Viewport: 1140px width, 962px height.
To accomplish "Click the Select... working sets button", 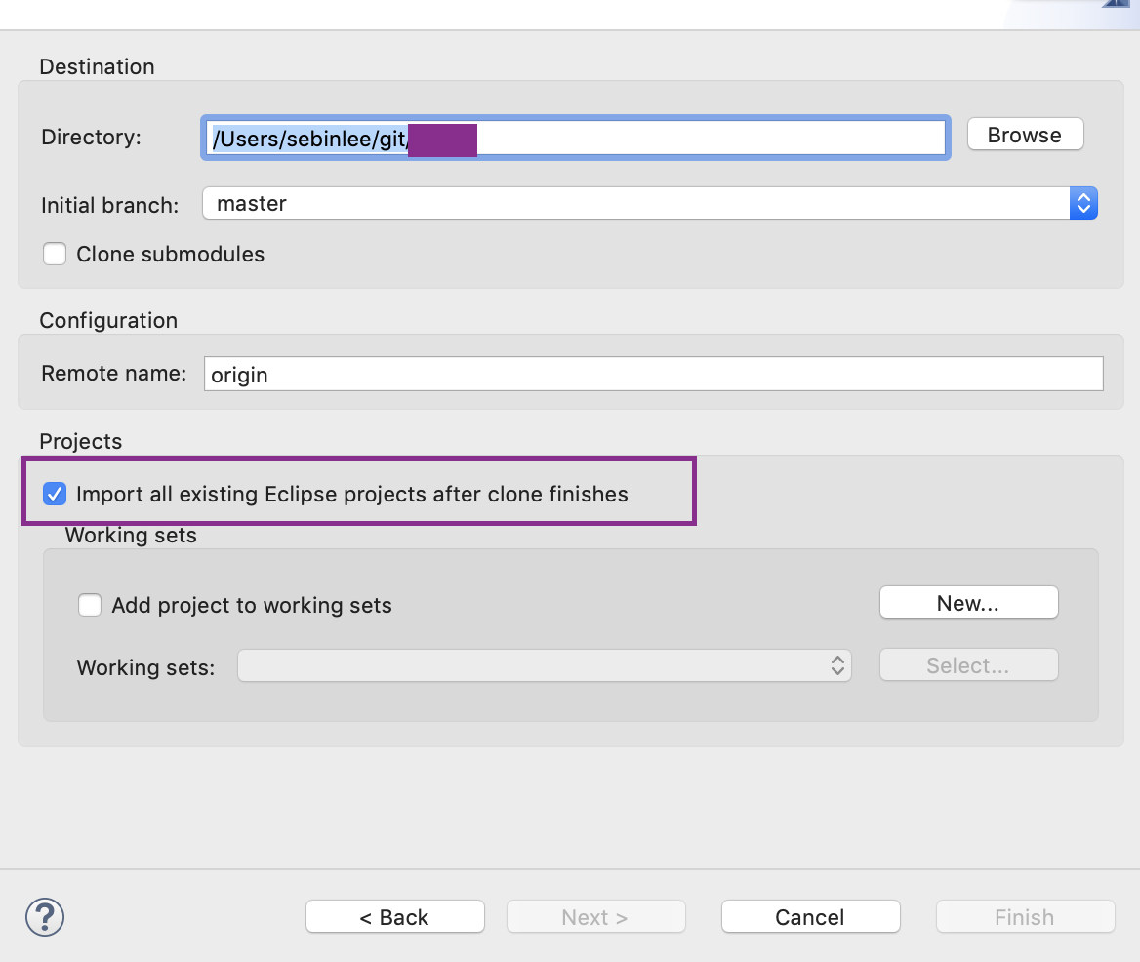I will (x=968, y=666).
